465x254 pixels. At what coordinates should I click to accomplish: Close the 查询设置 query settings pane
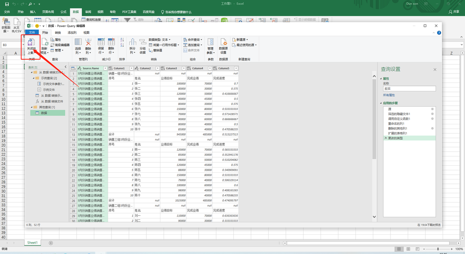click(x=435, y=69)
